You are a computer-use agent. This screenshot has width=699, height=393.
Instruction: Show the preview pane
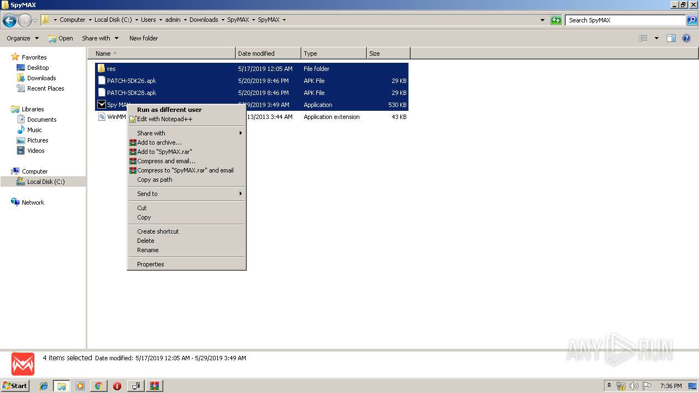[x=671, y=38]
